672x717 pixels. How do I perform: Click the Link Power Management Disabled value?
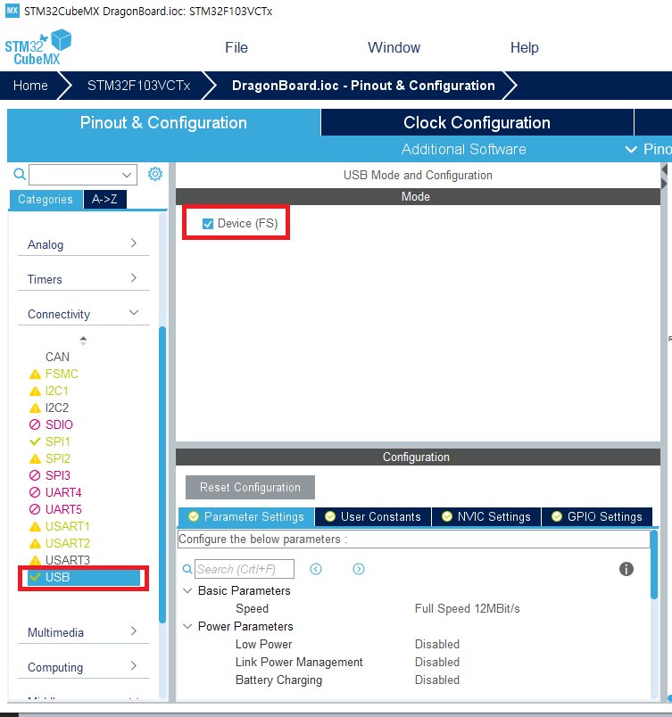(x=437, y=662)
